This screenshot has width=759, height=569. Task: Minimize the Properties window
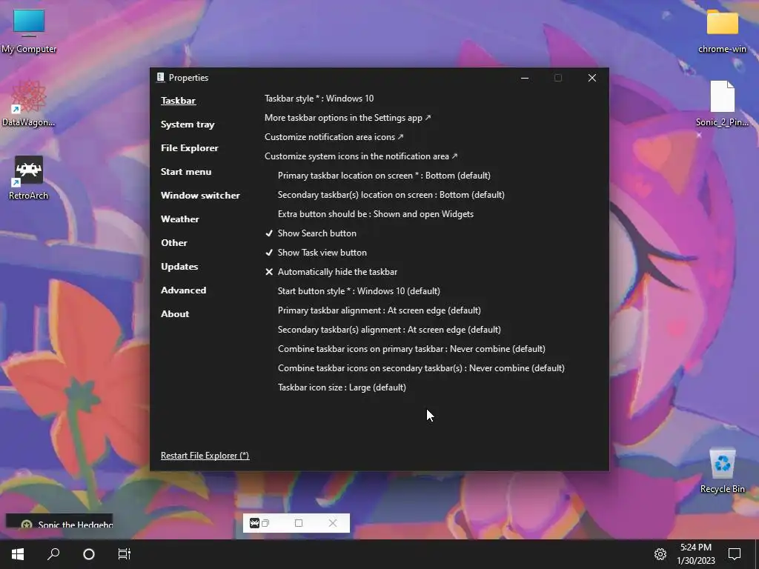525,78
